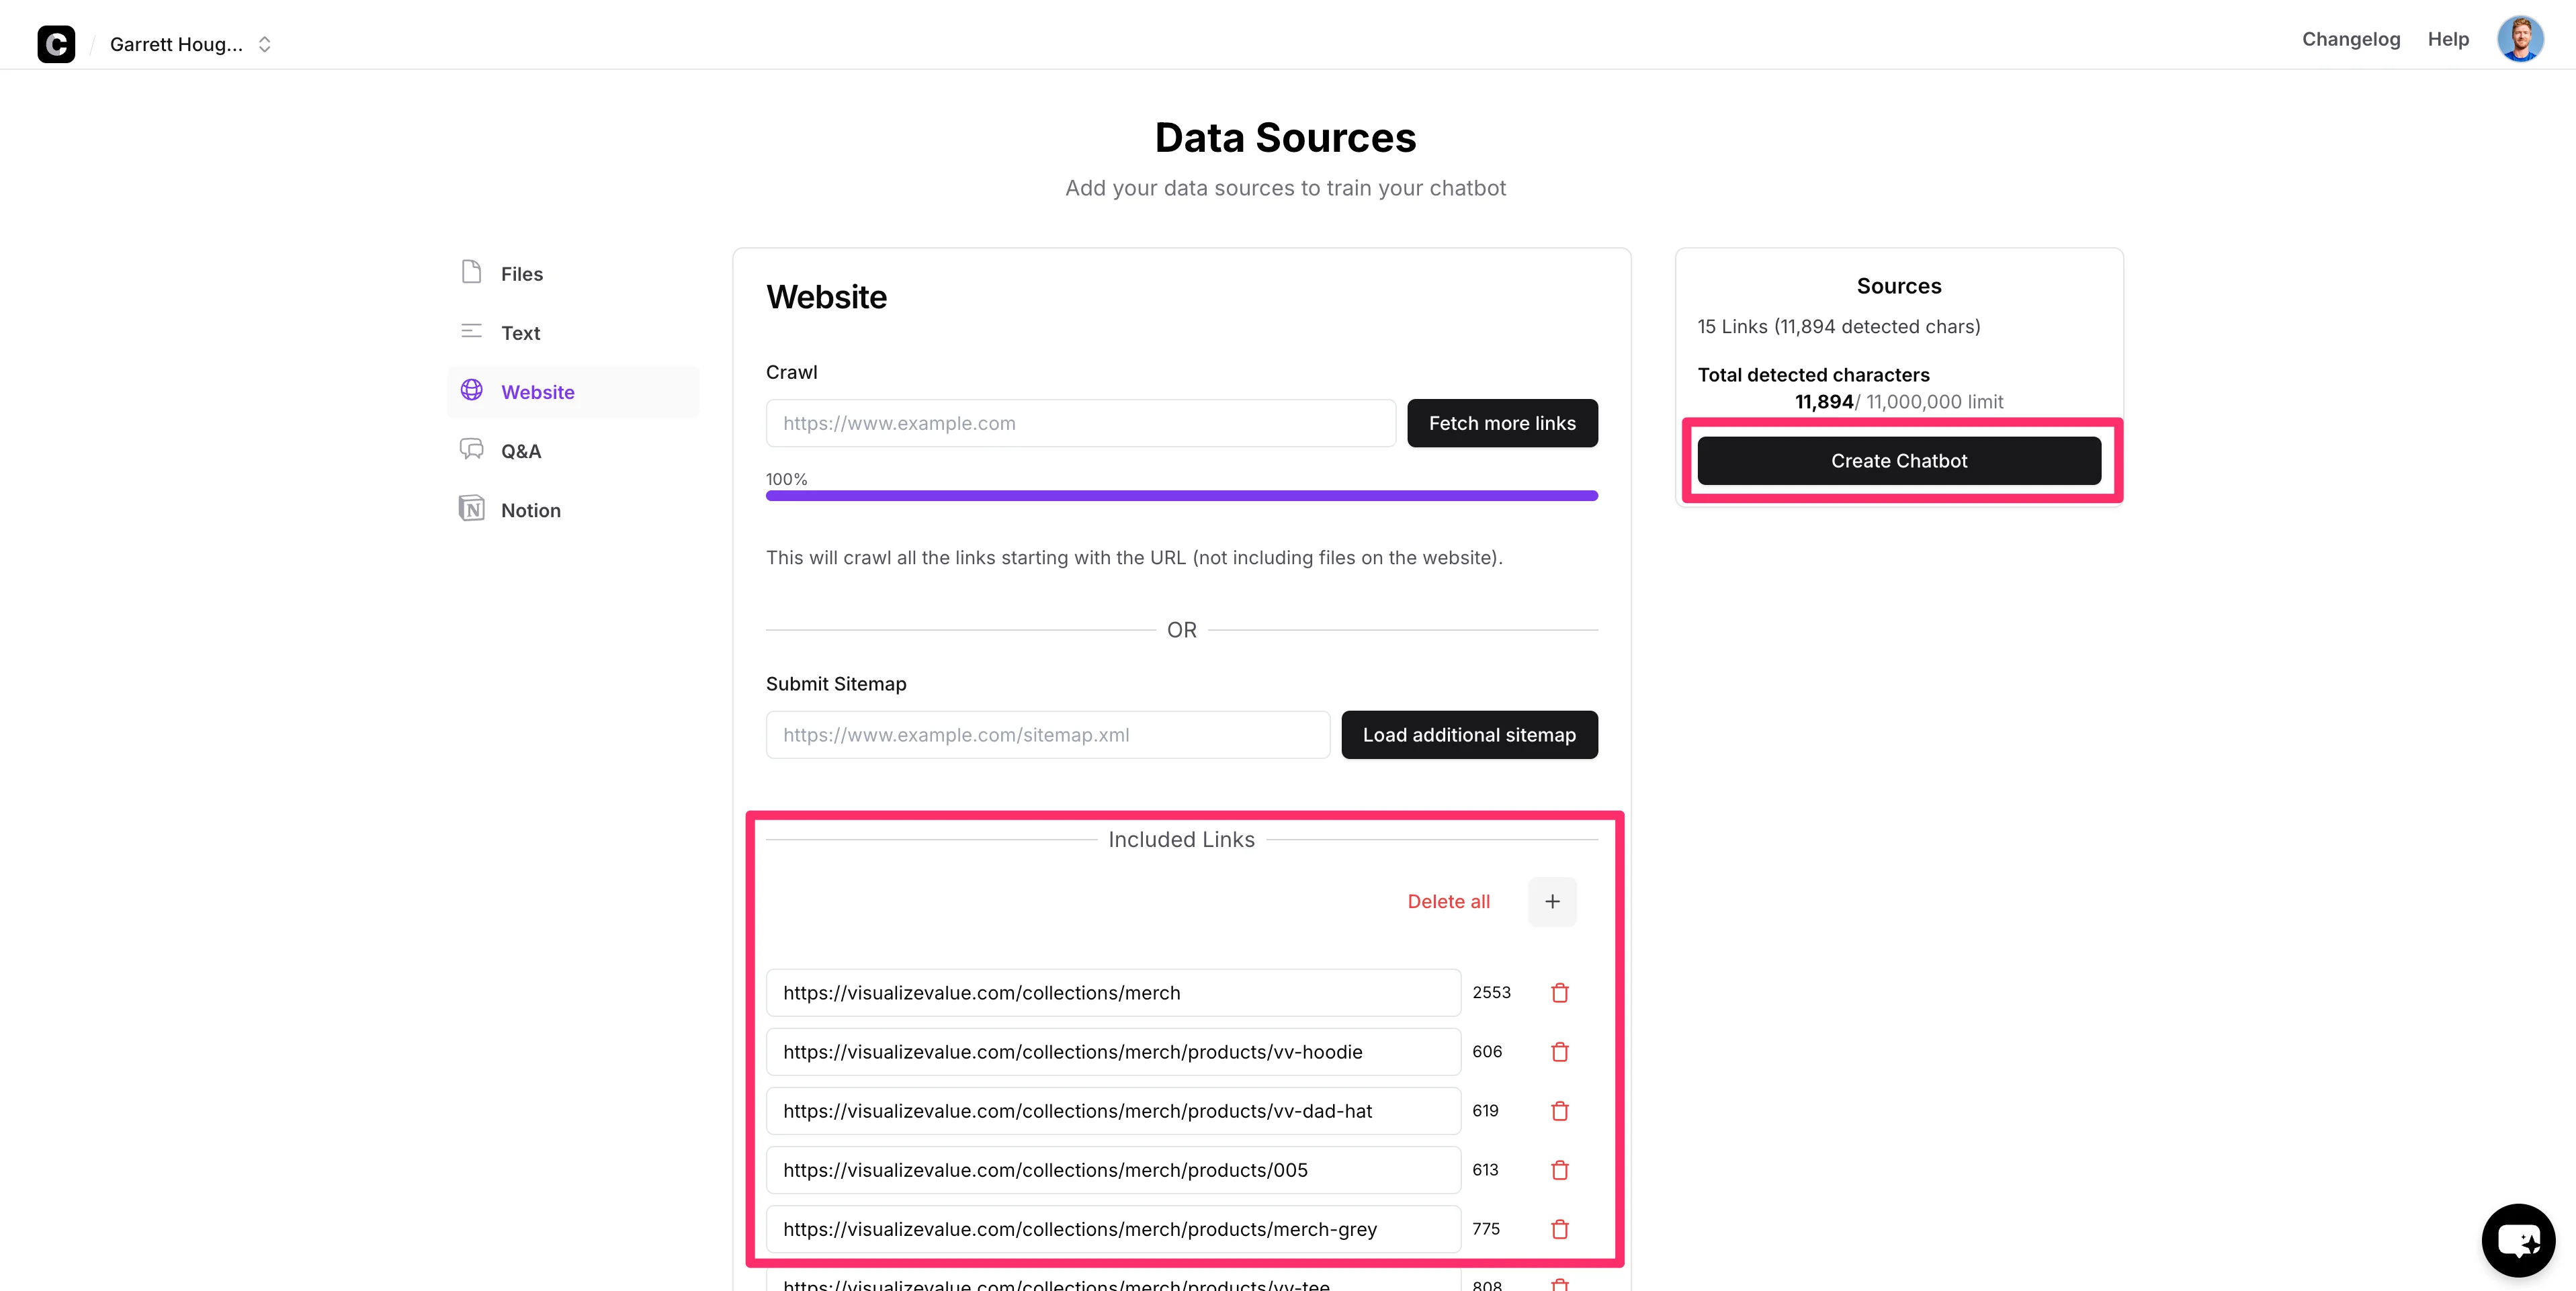
Task: Click the Chatbase logo icon
Action: click(56, 44)
